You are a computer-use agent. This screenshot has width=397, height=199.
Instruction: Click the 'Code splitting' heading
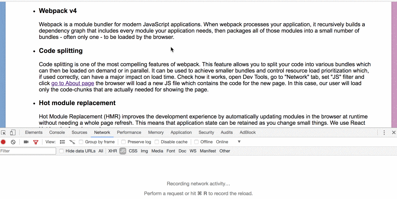click(x=61, y=51)
